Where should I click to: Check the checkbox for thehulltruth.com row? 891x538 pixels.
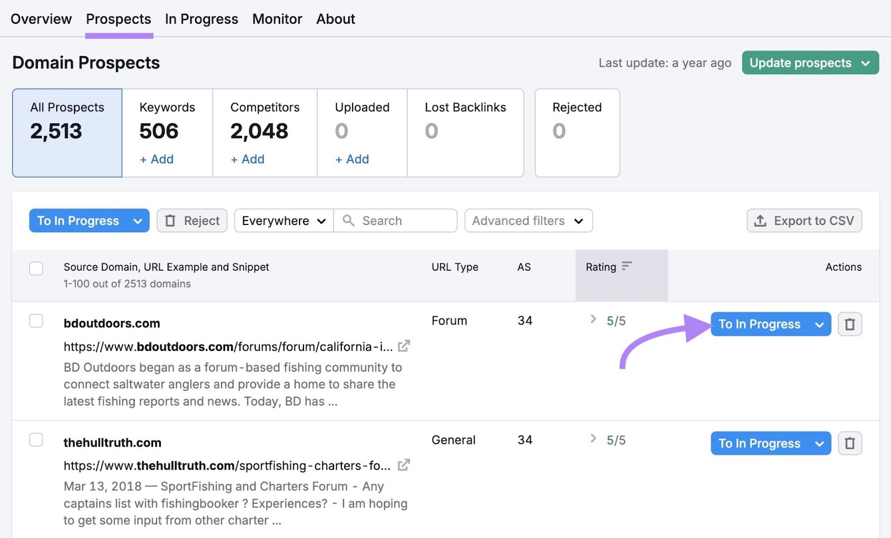(36, 439)
